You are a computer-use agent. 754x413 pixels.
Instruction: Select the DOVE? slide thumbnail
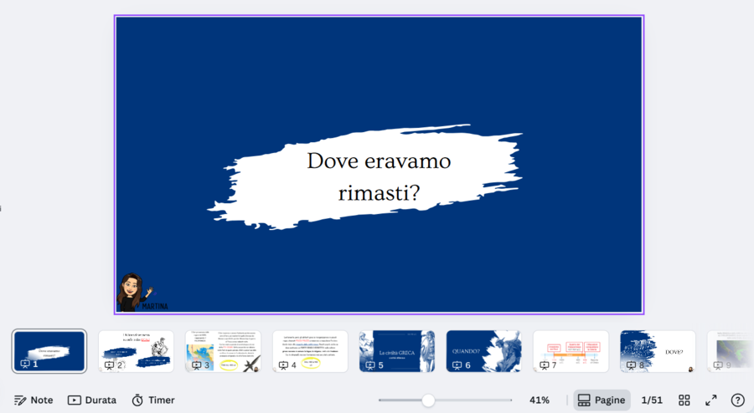pos(658,351)
